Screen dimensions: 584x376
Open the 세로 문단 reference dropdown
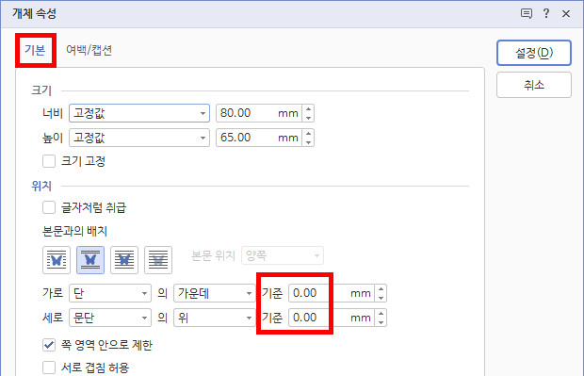[110, 318]
